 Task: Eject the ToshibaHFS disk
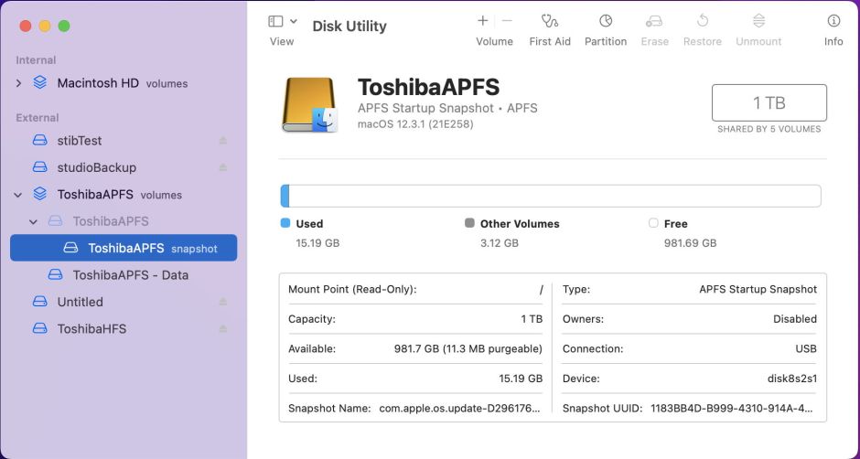pos(222,328)
